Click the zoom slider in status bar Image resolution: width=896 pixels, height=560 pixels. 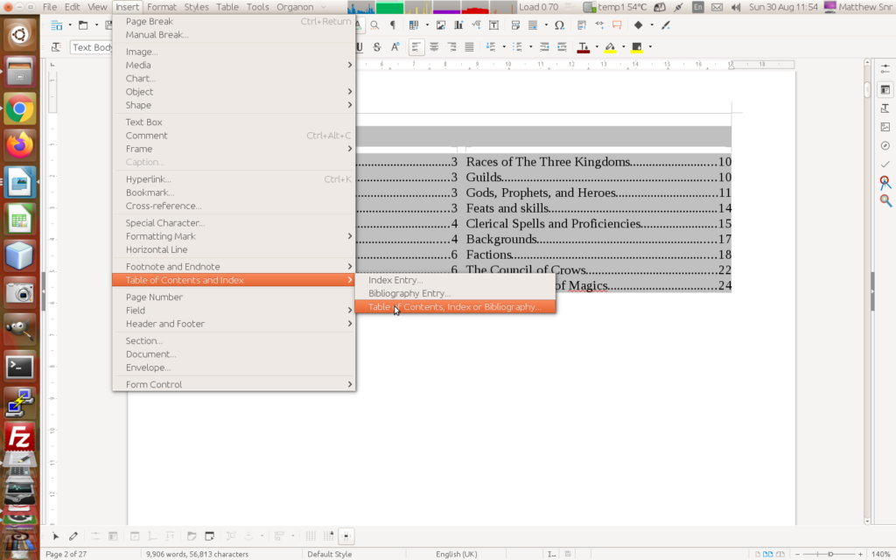coord(829,554)
